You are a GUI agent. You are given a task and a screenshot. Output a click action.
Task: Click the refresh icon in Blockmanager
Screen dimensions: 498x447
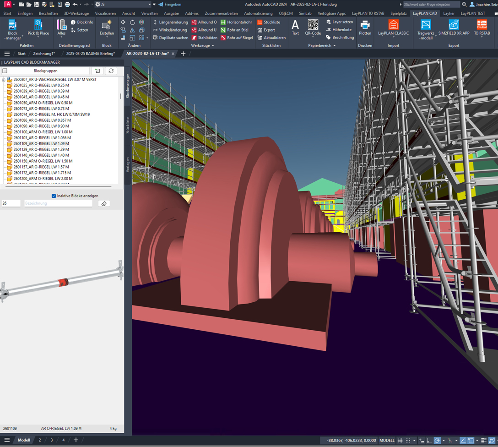pos(111,71)
